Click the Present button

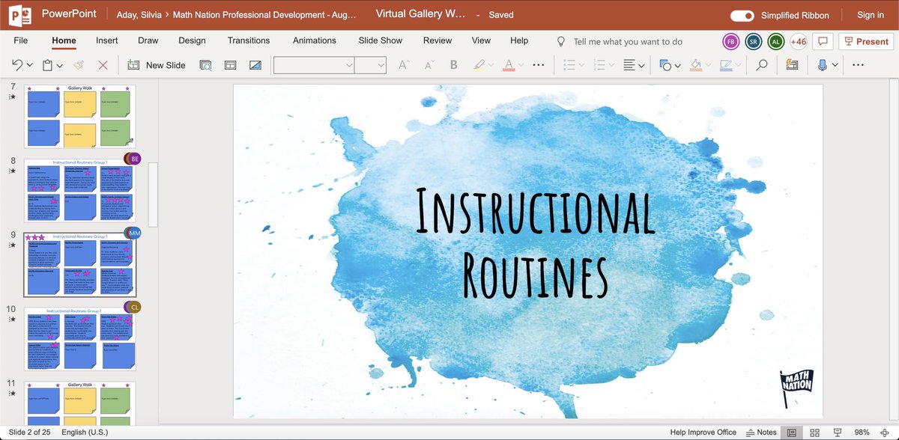(866, 41)
